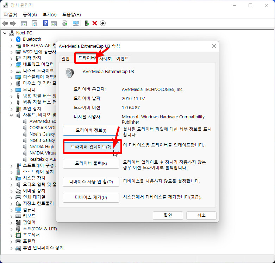Select the CORSAIR VOI audio device
Screen dimensions: 275x263
(43, 128)
